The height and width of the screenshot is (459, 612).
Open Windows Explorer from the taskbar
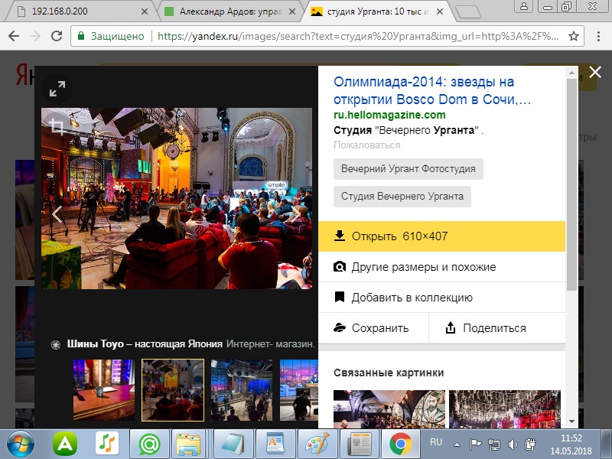click(188, 444)
